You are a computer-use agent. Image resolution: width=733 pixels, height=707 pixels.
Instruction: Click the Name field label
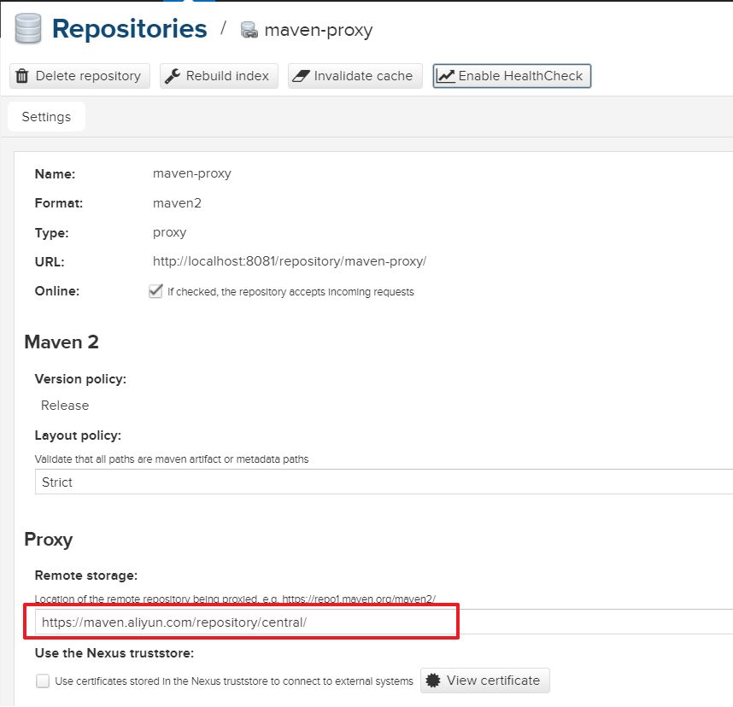56,174
